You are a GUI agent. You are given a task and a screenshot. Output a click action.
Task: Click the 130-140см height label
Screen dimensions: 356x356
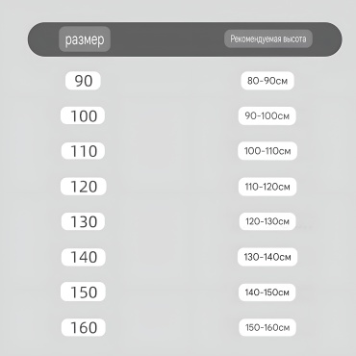pyautogui.click(x=267, y=257)
